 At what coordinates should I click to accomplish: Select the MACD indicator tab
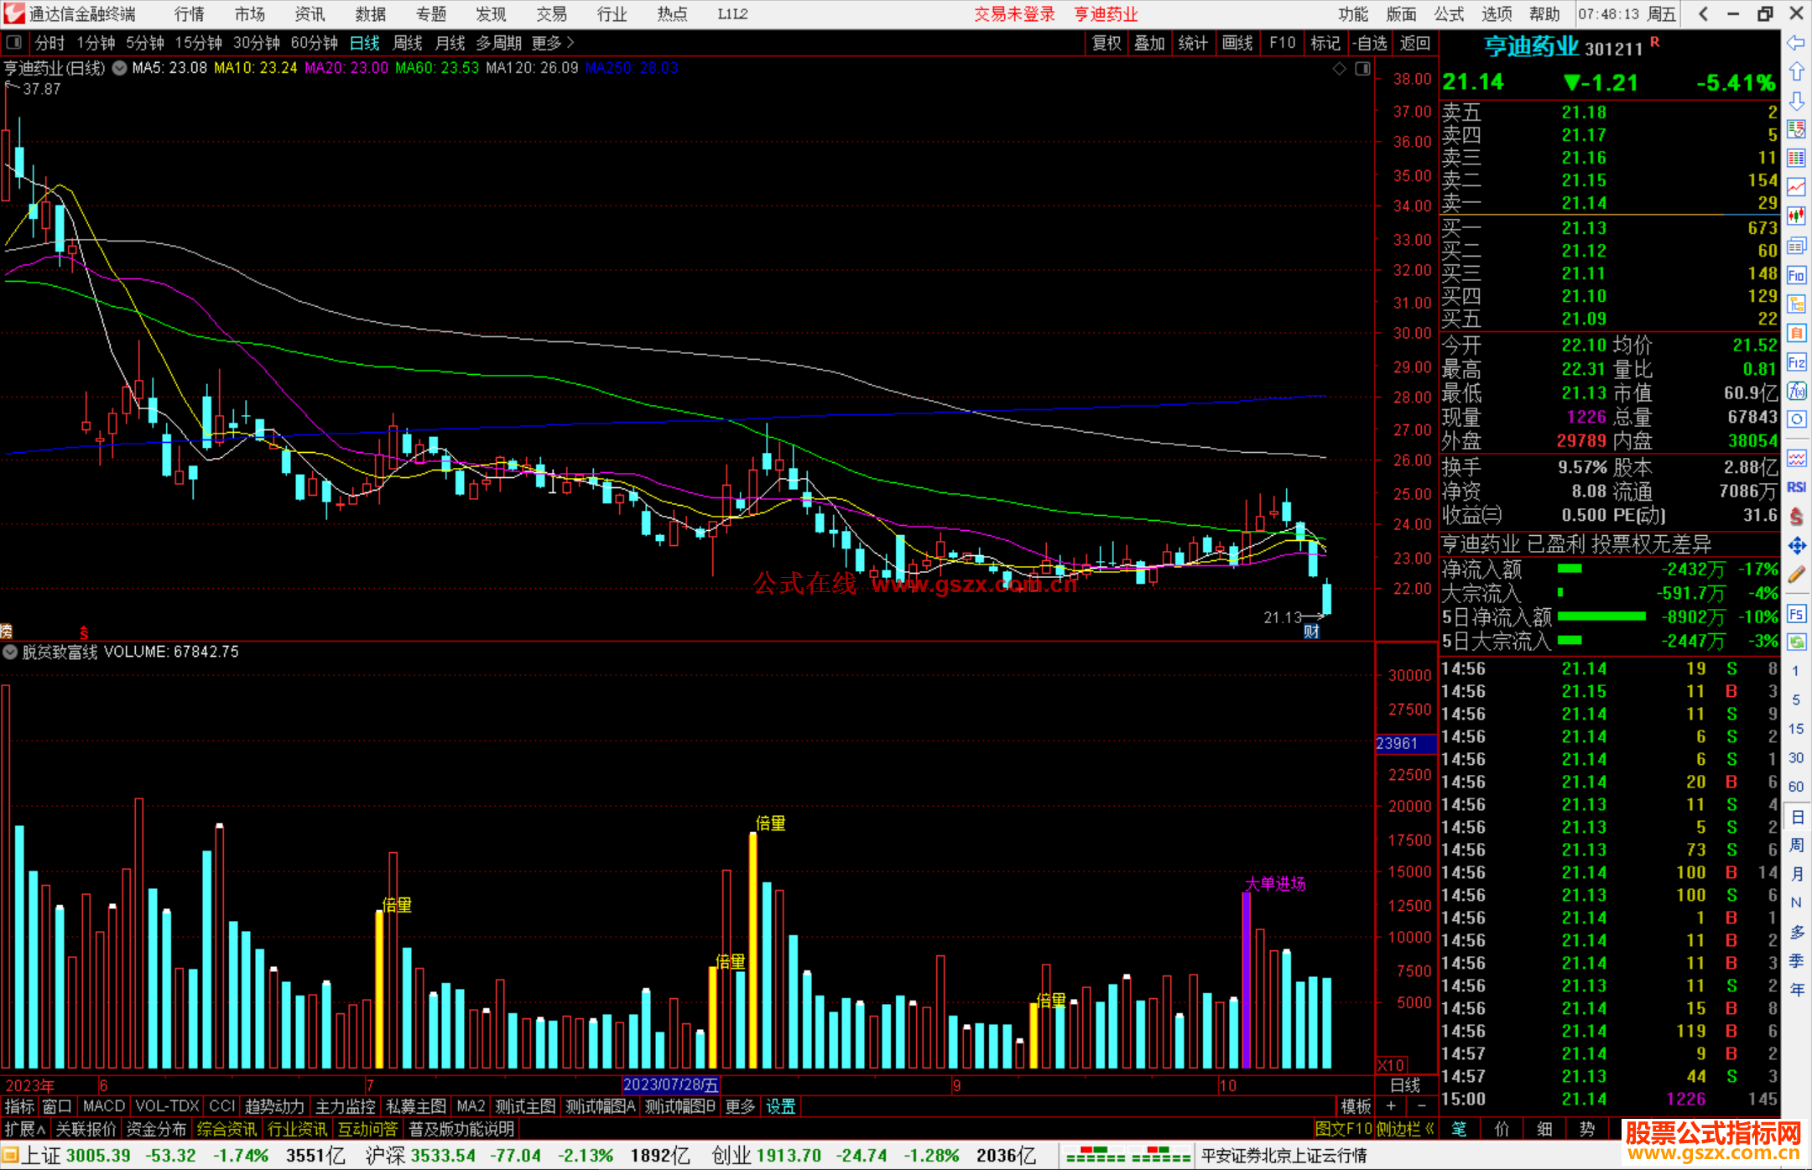104,1106
